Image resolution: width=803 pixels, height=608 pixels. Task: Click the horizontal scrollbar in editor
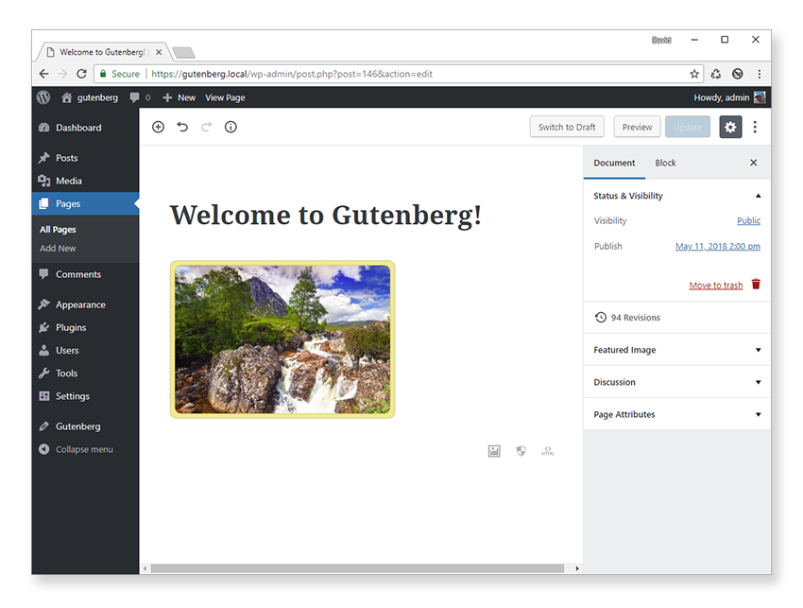(x=357, y=568)
